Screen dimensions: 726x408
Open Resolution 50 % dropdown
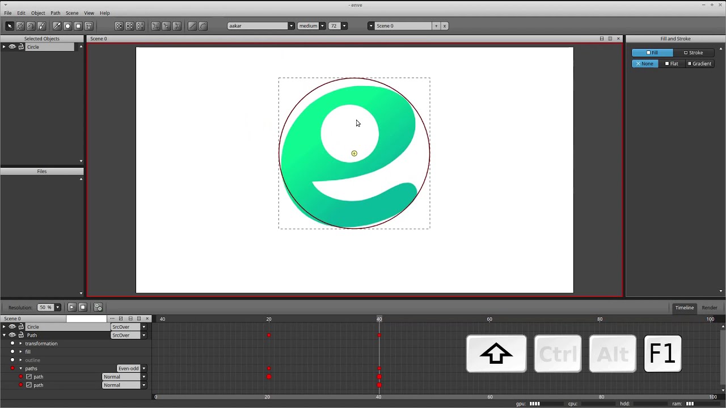pyautogui.click(x=49, y=307)
